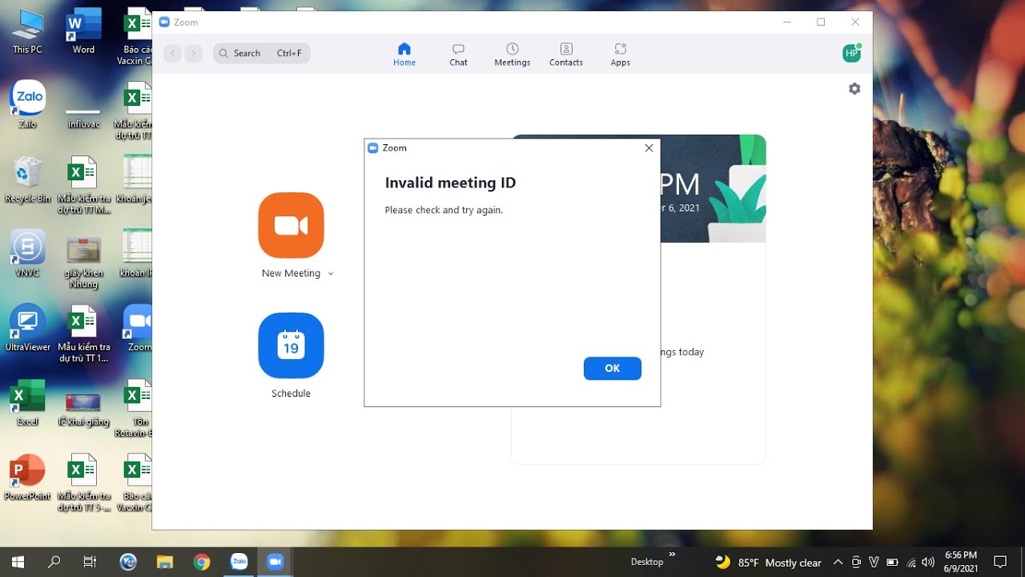This screenshot has width=1025, height=577.
Task: Click the Zoom search field
Action: pos(262,54)
